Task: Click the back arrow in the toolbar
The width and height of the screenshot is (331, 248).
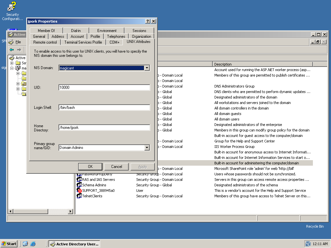Action: pos(12,50)
